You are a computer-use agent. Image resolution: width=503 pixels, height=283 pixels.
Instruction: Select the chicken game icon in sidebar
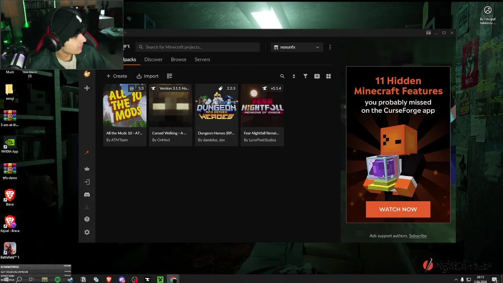87,74
